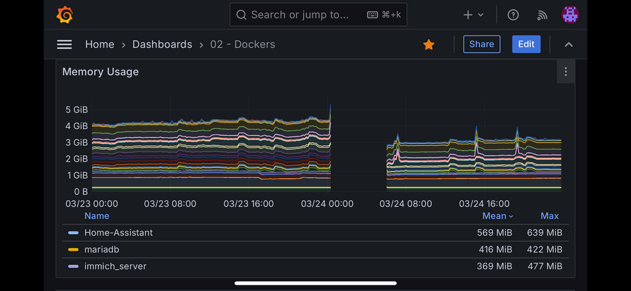The height and width of the screenshot is (291, 631).
Task: Collapse the top bar with chevron
Action: click(x=569, y=45)
